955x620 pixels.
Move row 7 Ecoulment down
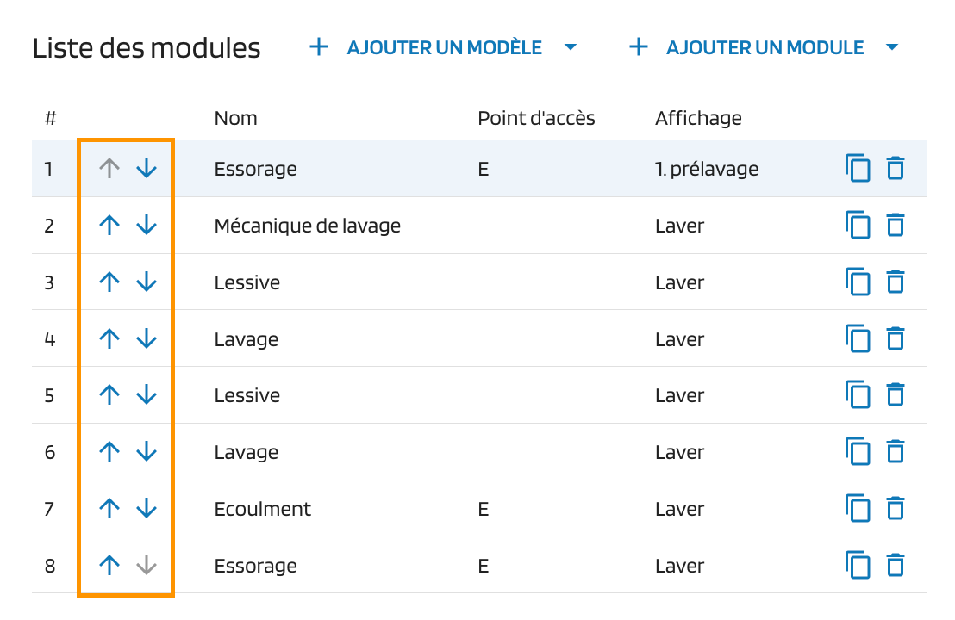(147, 509)
